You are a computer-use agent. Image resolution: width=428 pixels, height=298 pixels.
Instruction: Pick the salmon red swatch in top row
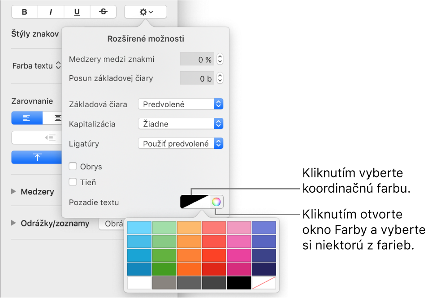coord(214,228)
